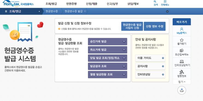Screen dimensions: 203x101
Task: Click the 안내 및 공지사항 heading
Action: pos(146,40)
